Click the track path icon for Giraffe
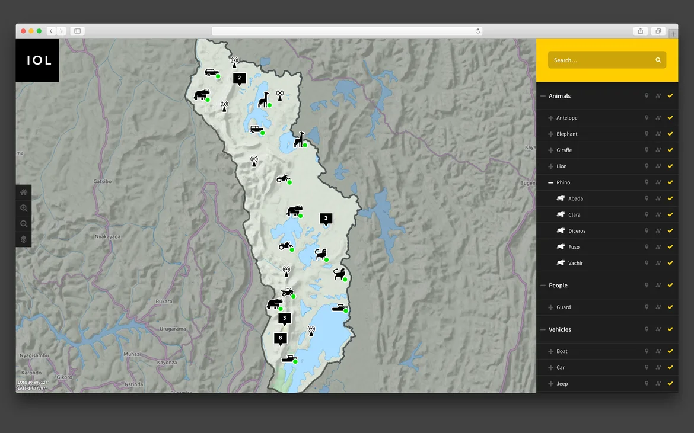694x433 pixels. point(658,150)
